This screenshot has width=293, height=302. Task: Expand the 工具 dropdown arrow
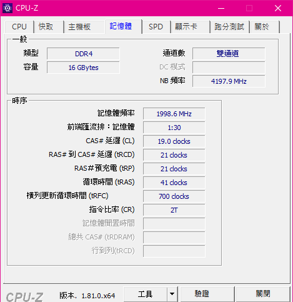click(x=172, y=294)
